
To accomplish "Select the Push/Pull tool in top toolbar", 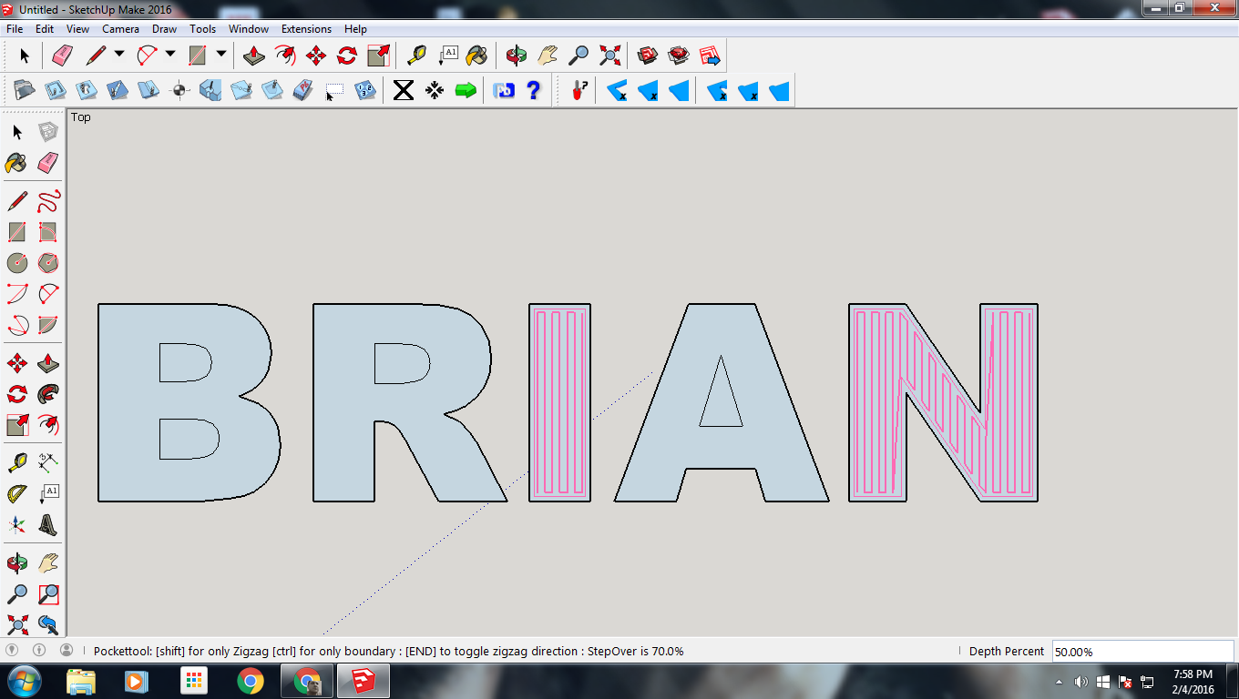I will pyautogui.click(x=254, y=56).
